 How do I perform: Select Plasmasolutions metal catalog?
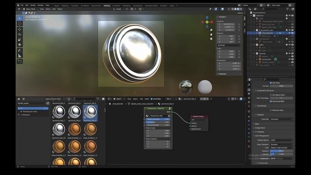pos(30,111)
